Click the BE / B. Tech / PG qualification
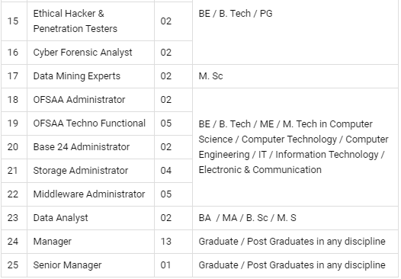Screen dimensions: 401x279 point(236,14)
